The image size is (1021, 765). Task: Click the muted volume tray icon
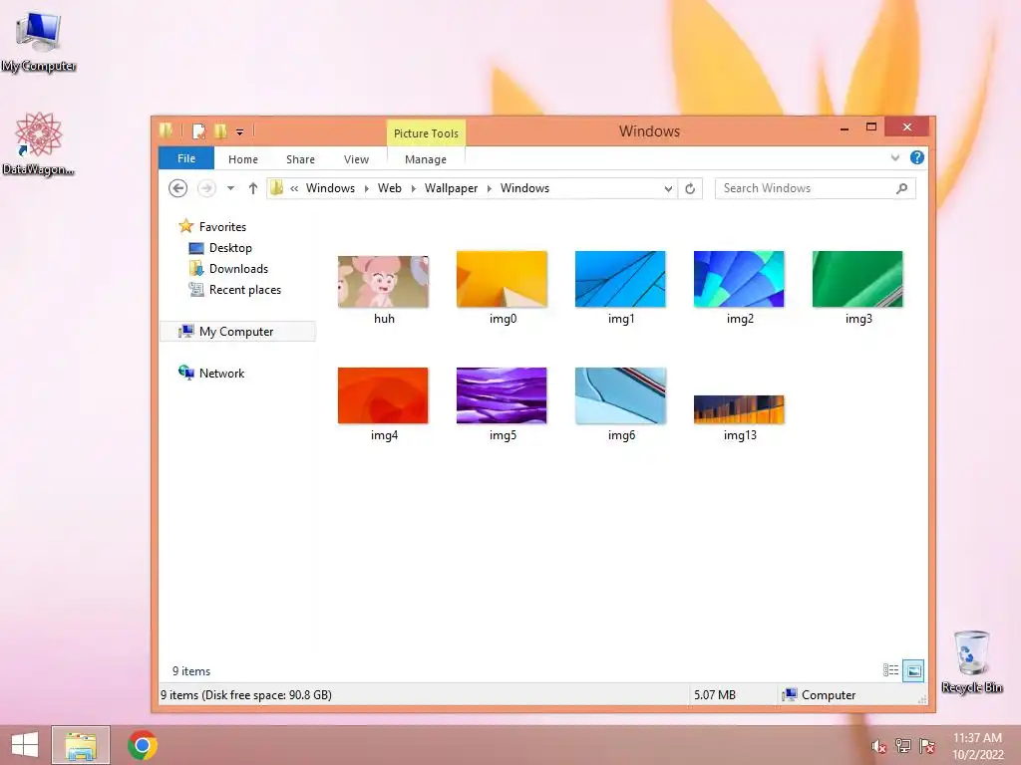pos(879,746)
